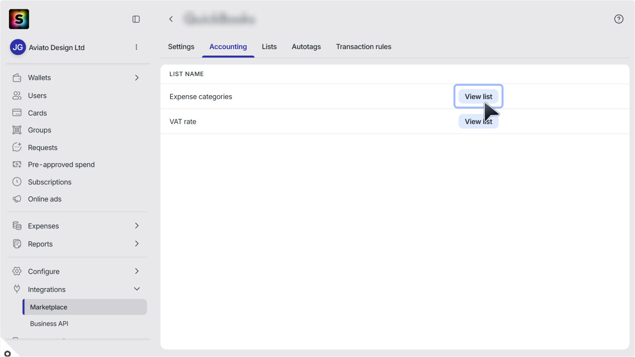Click the colorful S app logo

coord(19,19)
